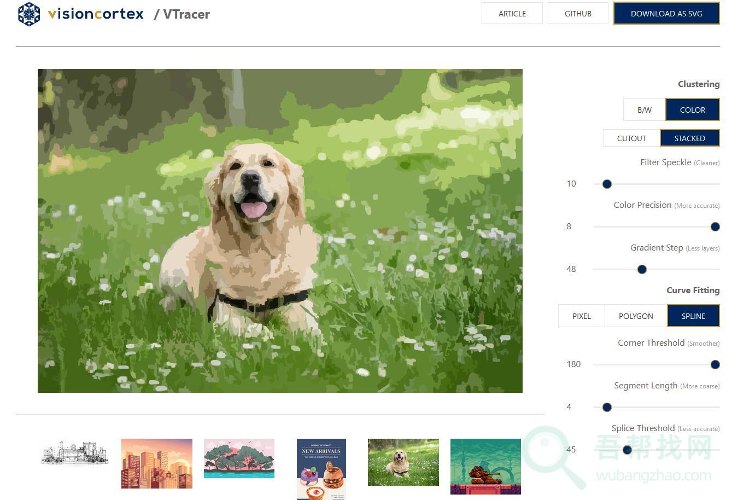Enable COLOR clustering mode
Screen dimensions: 732x500
pos(692,110)
